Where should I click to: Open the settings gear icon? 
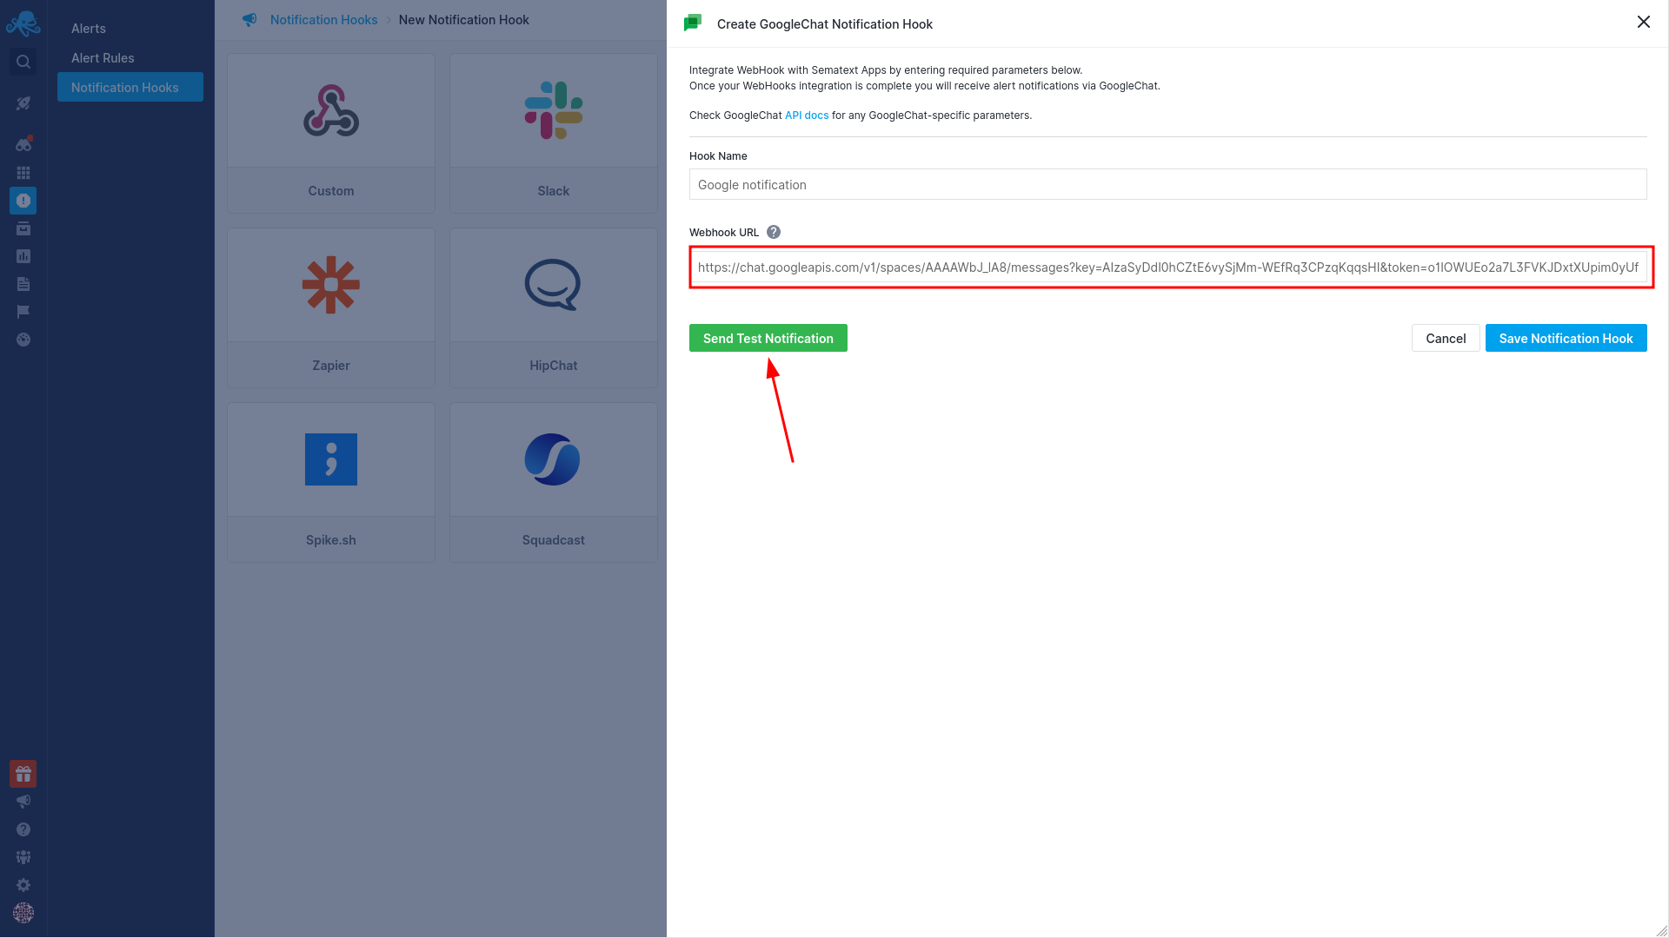23,885
